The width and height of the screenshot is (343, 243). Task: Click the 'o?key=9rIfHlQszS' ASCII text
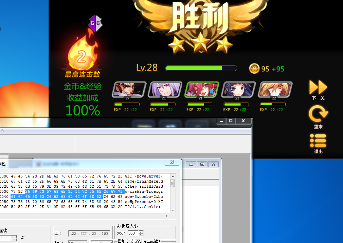(x=144, y=186)
